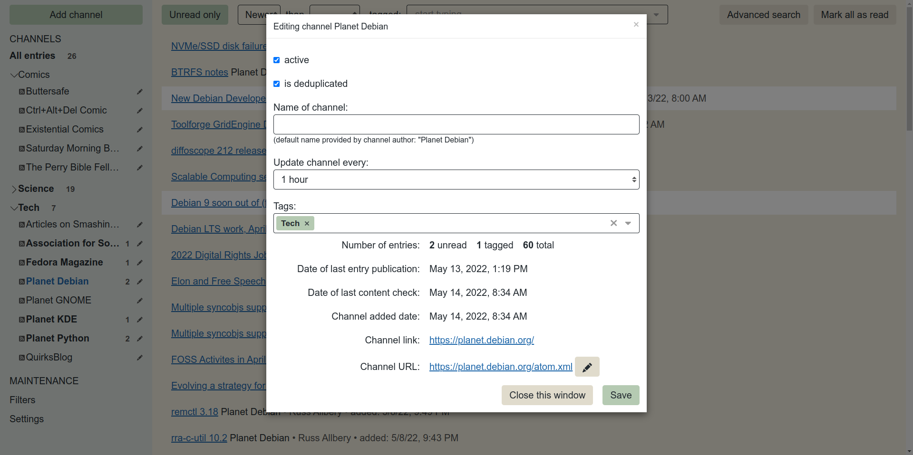913x455 pixels.
Task: Collapse the Tech category
Action: (x=14, y=208)
